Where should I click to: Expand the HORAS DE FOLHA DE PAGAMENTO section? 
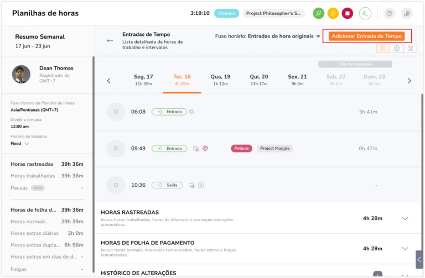pyautogui.click(x=405, y=249)
